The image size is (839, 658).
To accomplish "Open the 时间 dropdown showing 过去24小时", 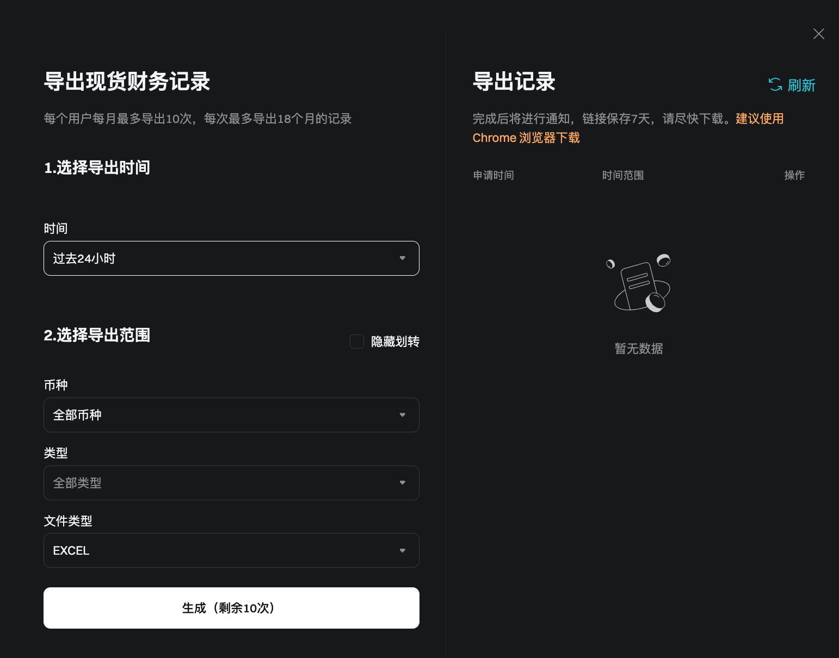I will (231, 258).
